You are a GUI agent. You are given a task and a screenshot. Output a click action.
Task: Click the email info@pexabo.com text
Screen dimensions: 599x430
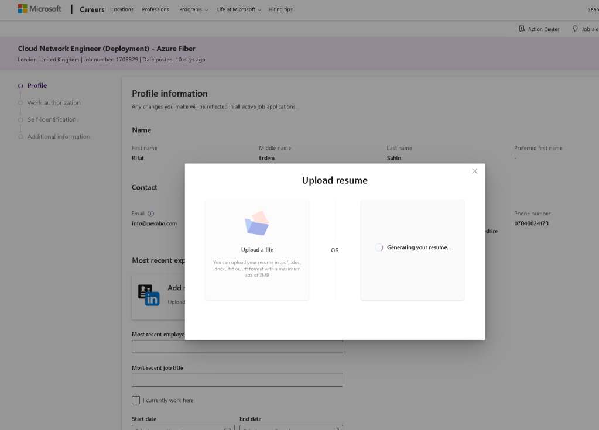click(155, 223)
